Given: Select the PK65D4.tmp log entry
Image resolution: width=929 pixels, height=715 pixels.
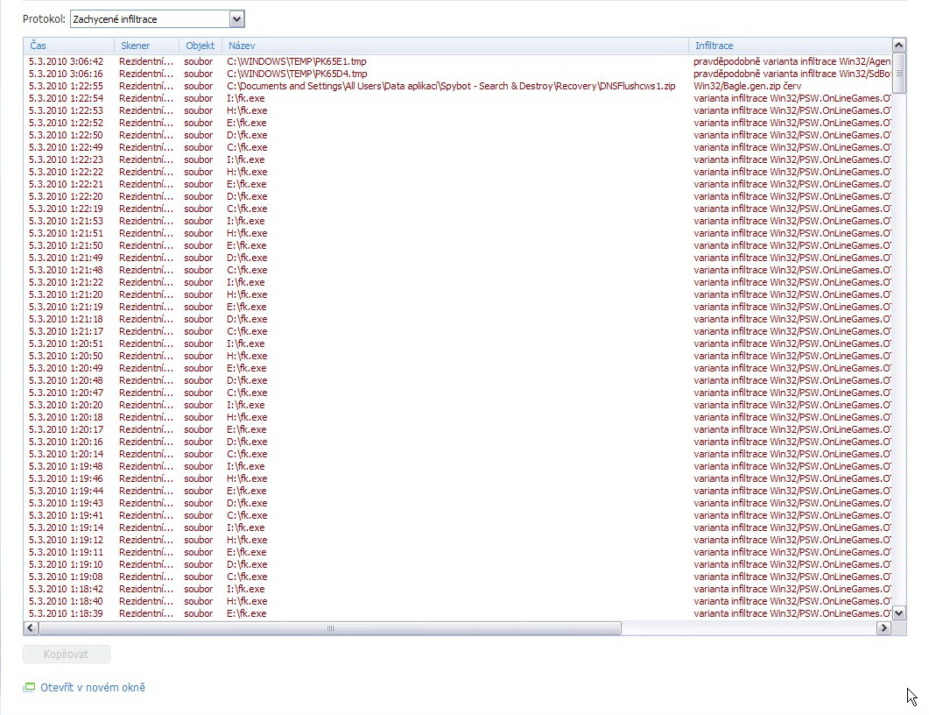Looking at the screenshot, I should (x=296, y=74).
